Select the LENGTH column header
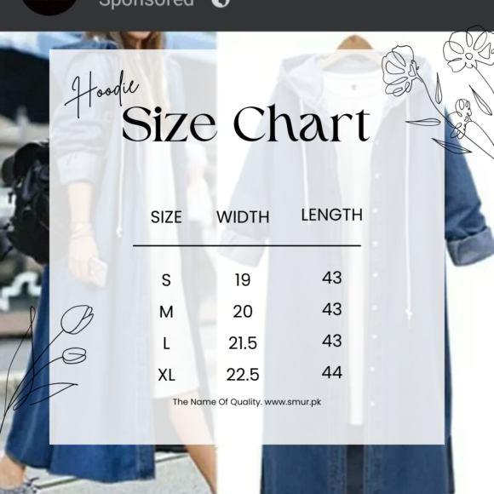 click(332, 215)
